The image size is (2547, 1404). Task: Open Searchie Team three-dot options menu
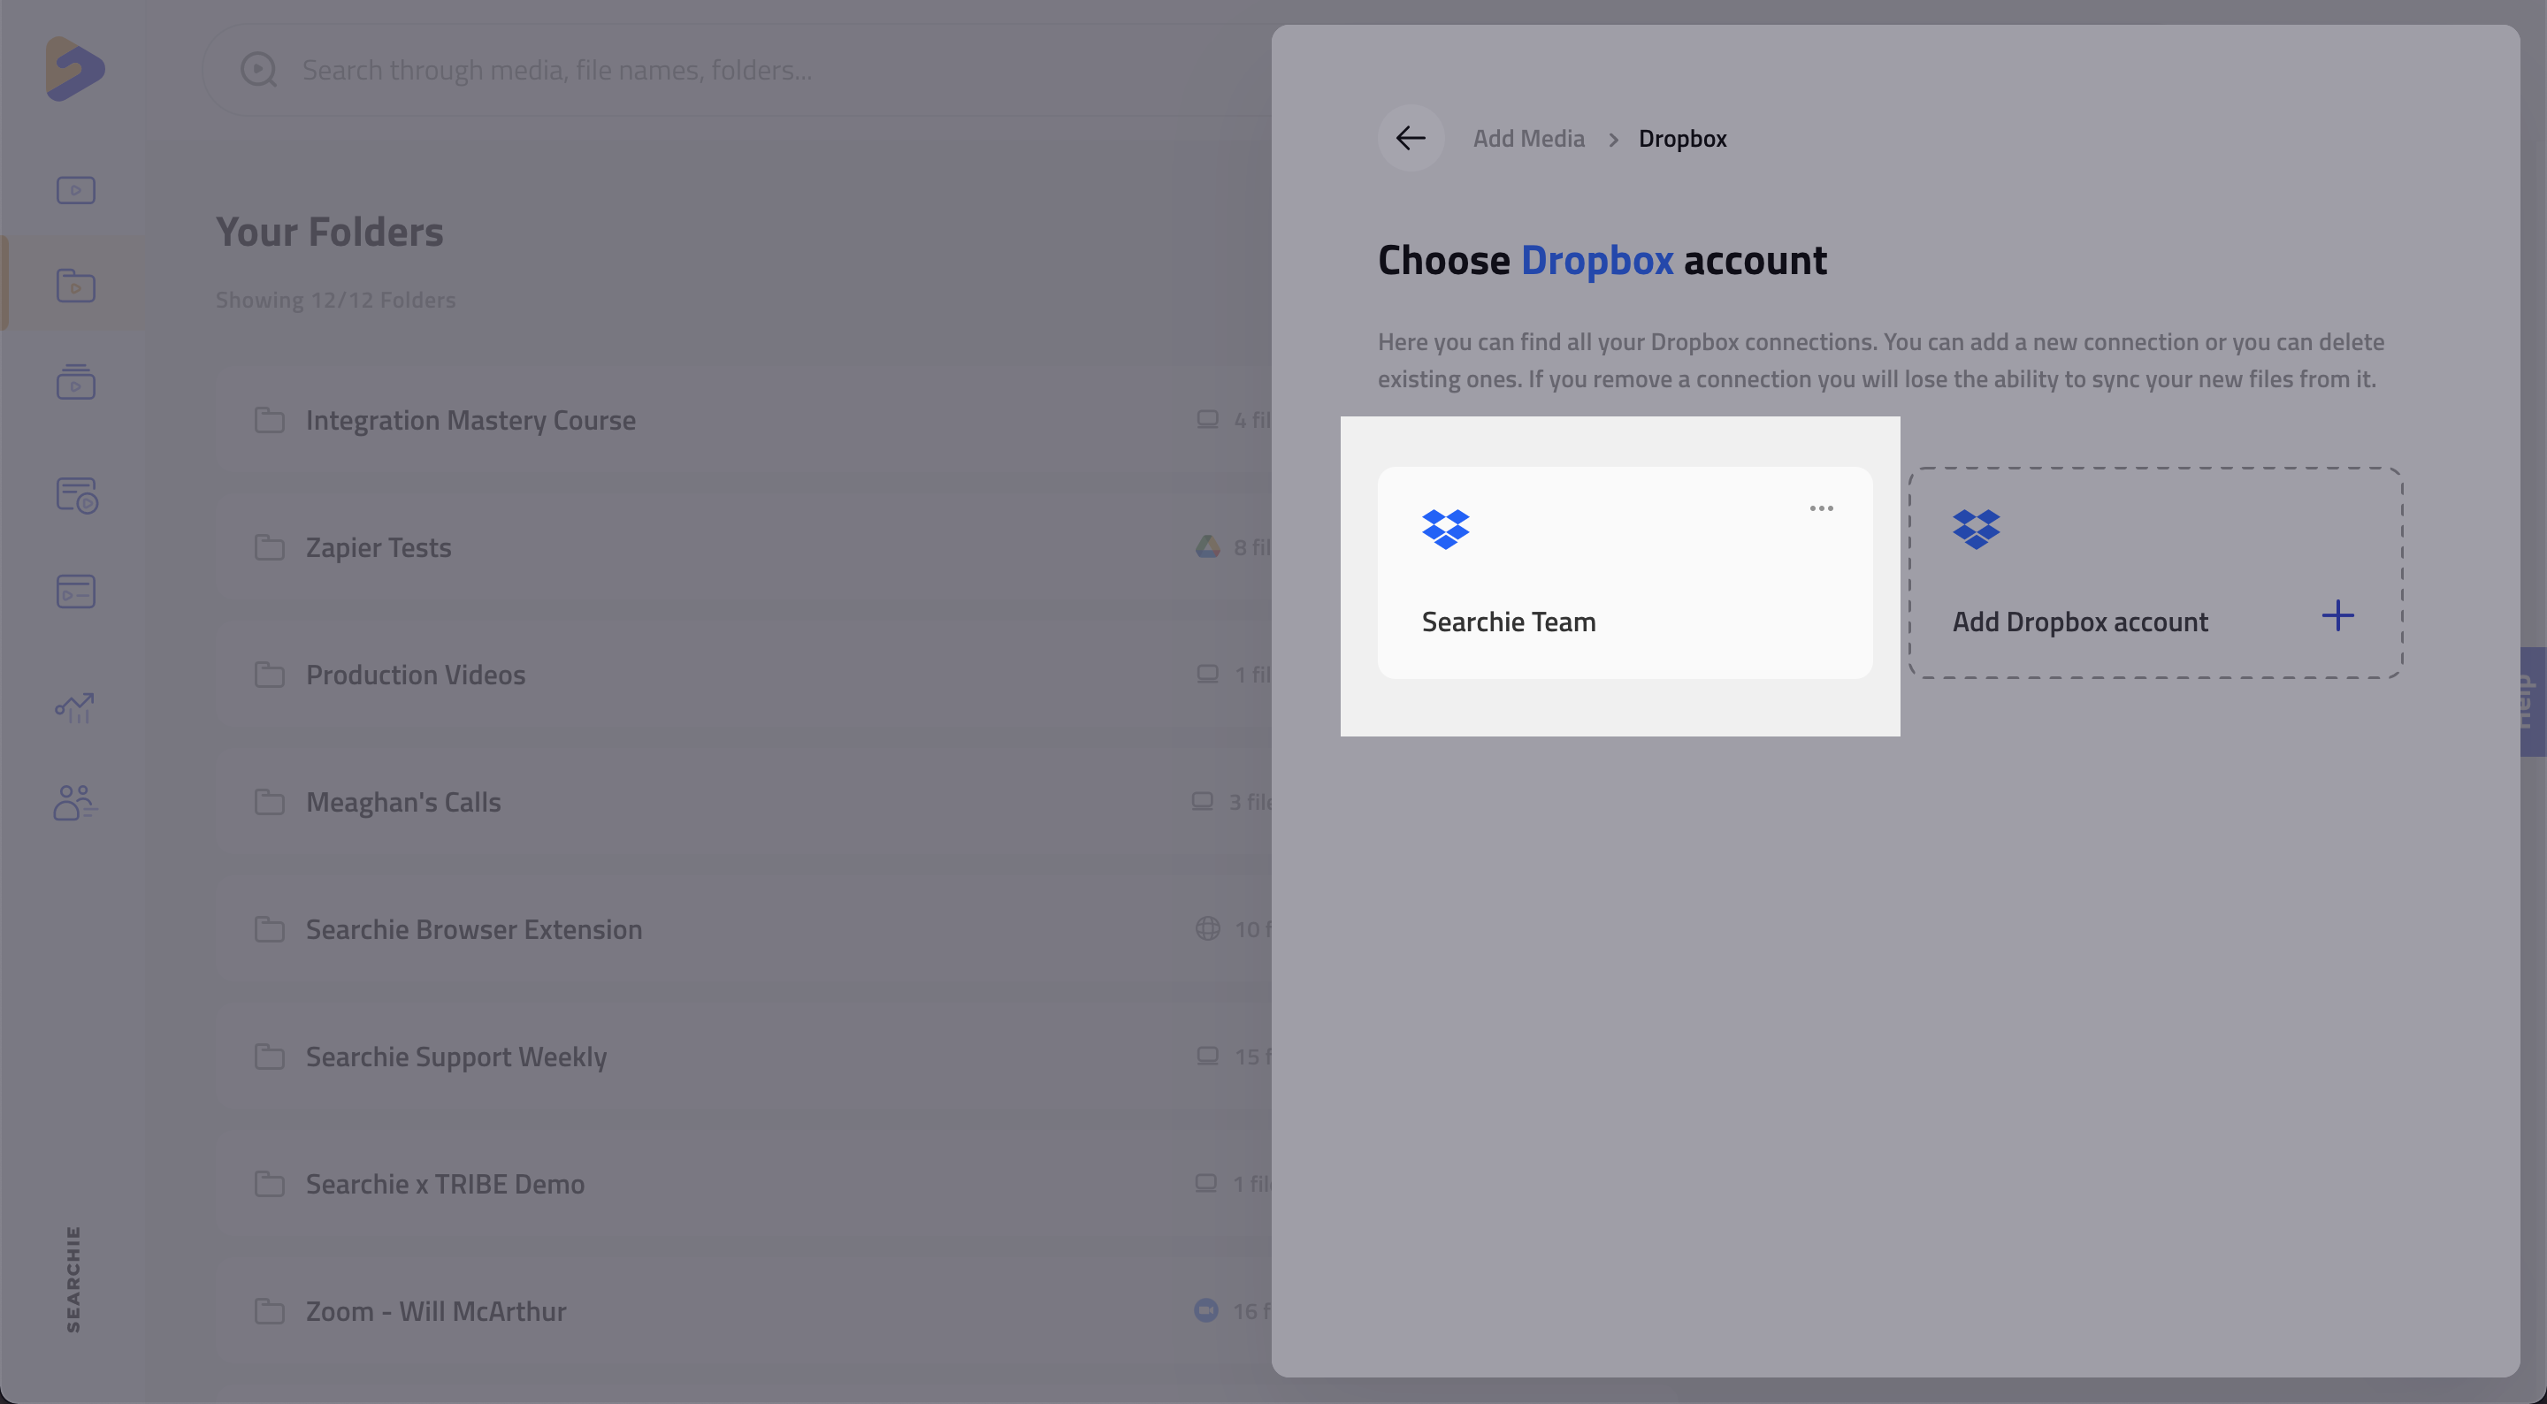(x=1821, y=508)
